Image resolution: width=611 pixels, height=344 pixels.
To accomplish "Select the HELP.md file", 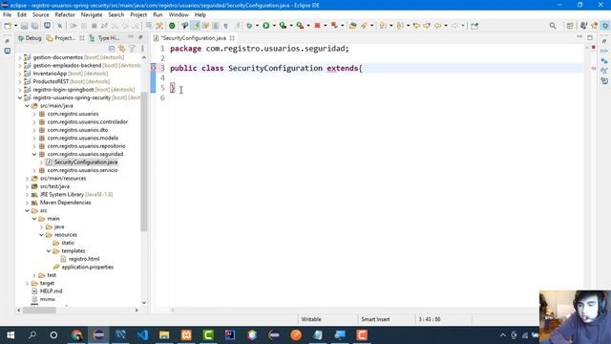I will pyautogui.click(x=51, y=290).
